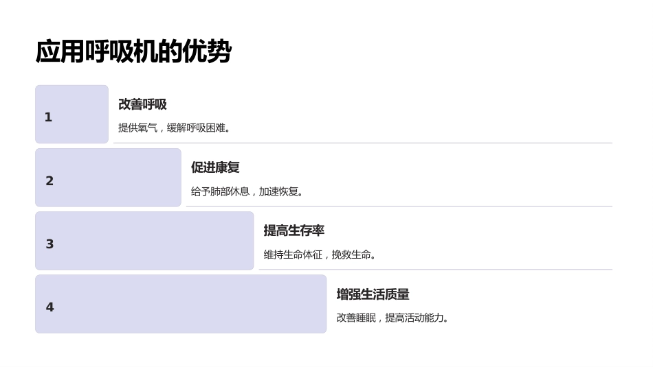Click the numbered block labeled 1

pos(71,115)
